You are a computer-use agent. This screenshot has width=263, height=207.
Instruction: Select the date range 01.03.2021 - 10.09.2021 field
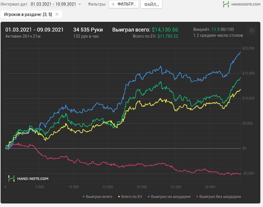53,4
